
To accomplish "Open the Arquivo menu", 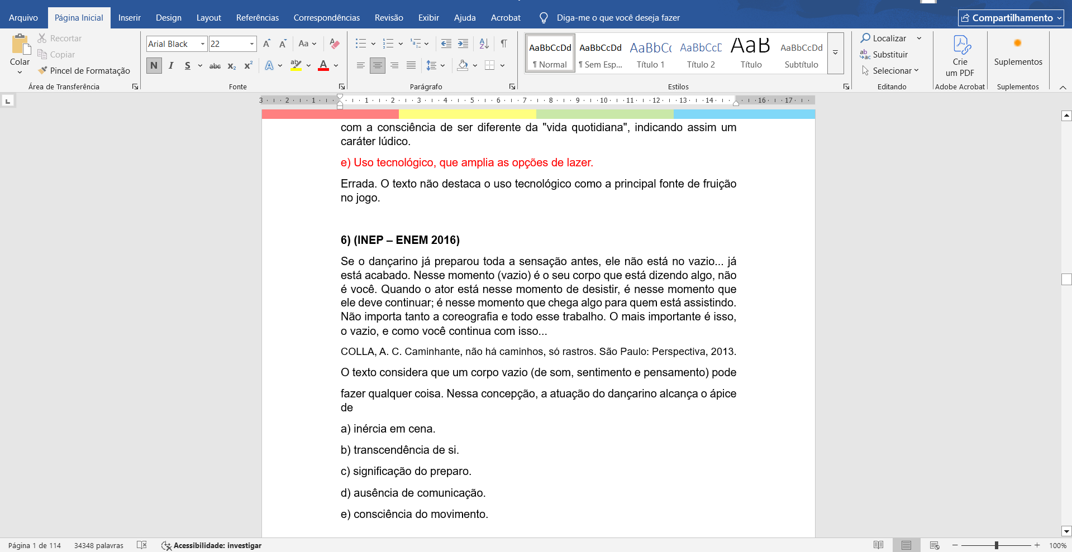I will [23, 18].
